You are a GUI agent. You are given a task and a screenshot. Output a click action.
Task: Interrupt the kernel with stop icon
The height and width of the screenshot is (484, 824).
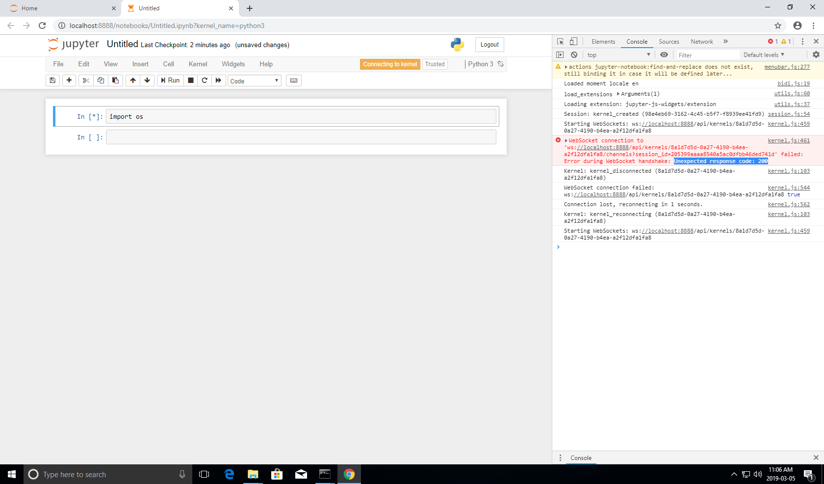[x=190, y=80]
